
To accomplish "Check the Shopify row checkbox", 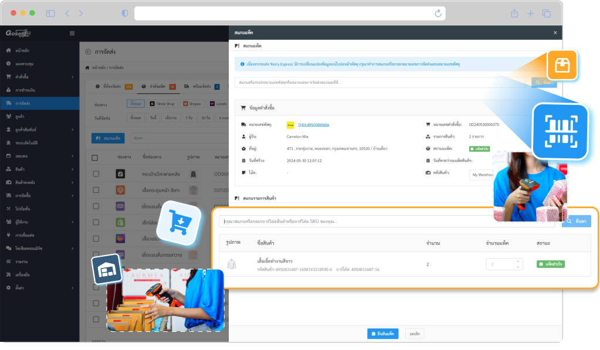I will pyautogui.click(x=96, y=222).
